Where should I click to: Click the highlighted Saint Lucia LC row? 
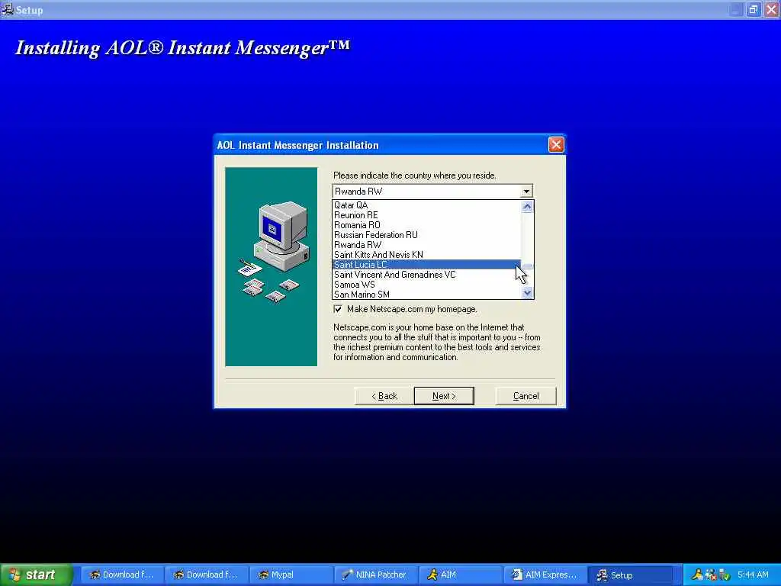[426, 265]
